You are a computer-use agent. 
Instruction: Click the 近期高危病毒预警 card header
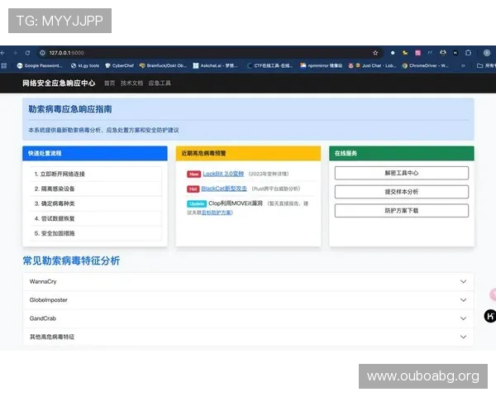tap(248, 153)
